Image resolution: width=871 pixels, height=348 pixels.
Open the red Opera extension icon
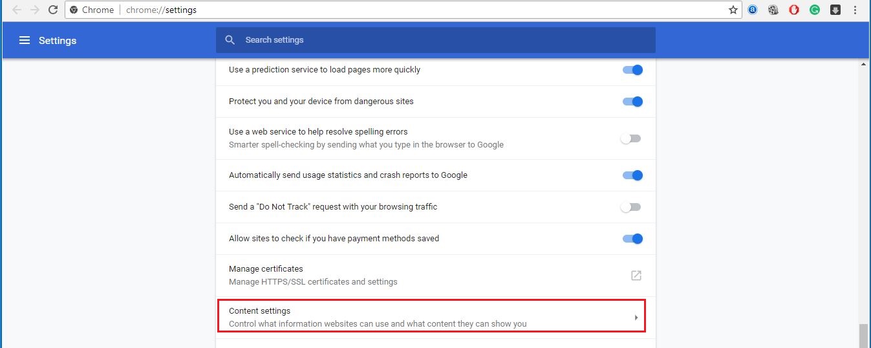(794, 10)
